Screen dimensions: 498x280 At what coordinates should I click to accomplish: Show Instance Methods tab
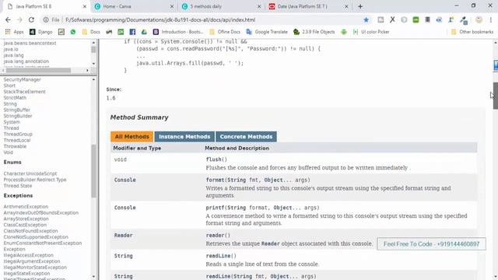click(184, 137)
